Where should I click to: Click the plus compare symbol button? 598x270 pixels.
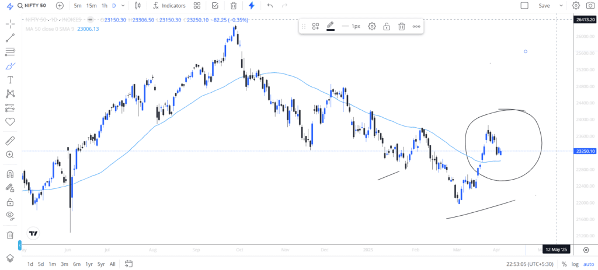pyautogui.click(x=60, y=6)
